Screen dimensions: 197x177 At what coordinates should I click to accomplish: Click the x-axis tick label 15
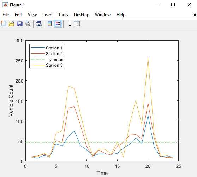coord(117,166)
